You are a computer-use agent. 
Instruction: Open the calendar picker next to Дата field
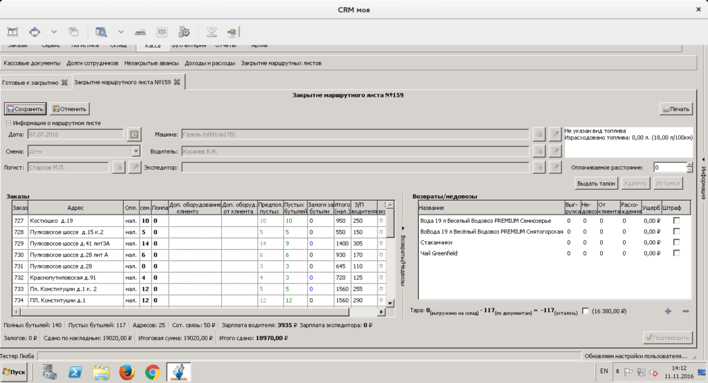tap(134, 135)
